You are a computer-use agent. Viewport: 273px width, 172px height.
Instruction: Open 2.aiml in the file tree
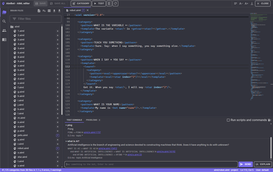tap(21, 35)
